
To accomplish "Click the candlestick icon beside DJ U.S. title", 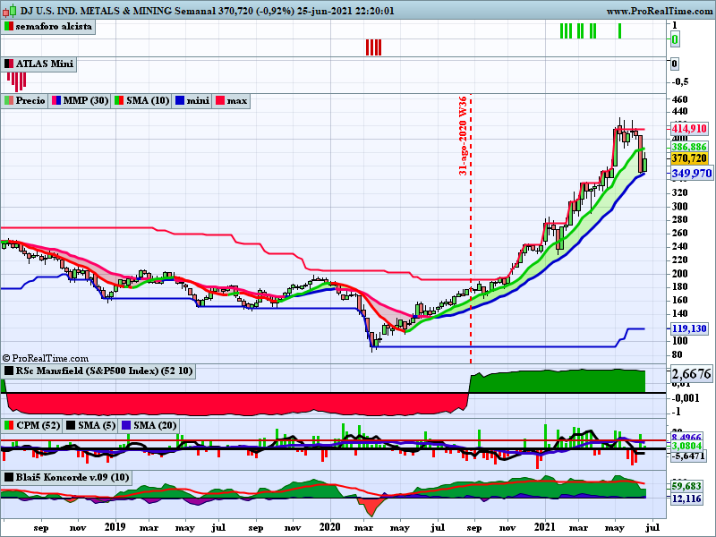I will point(10,11).
